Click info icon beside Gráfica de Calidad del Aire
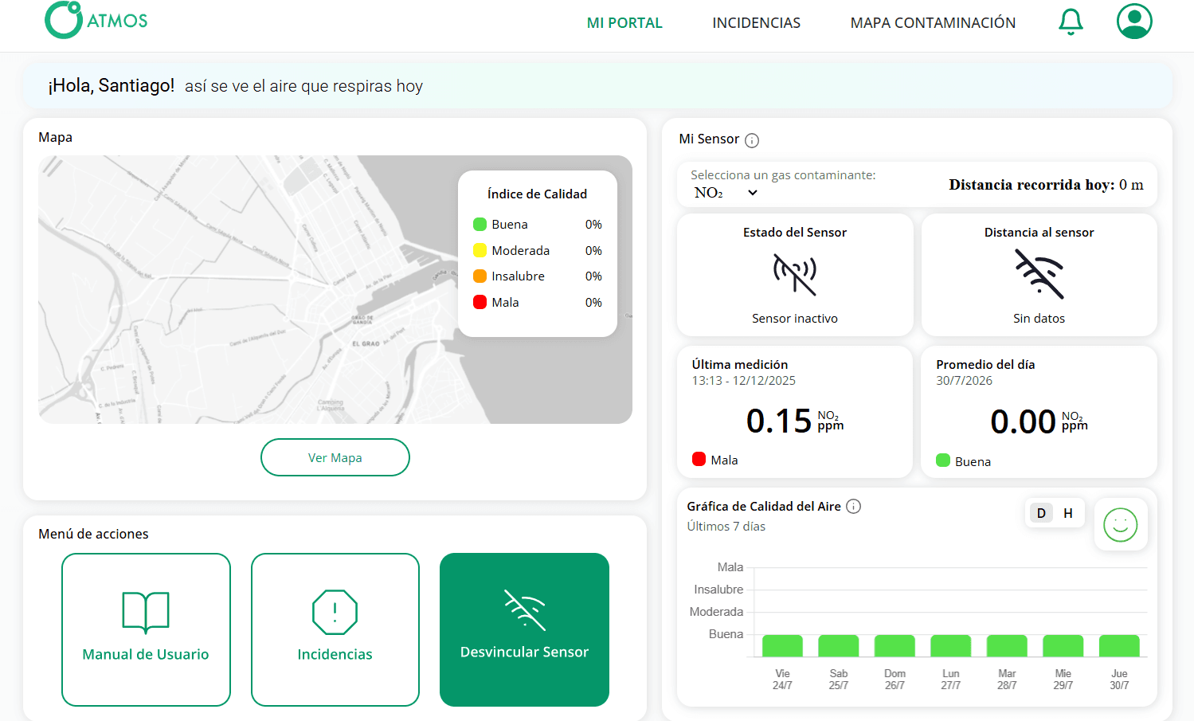The height and width of the screenshot is (721, 1194). (853, 506)
